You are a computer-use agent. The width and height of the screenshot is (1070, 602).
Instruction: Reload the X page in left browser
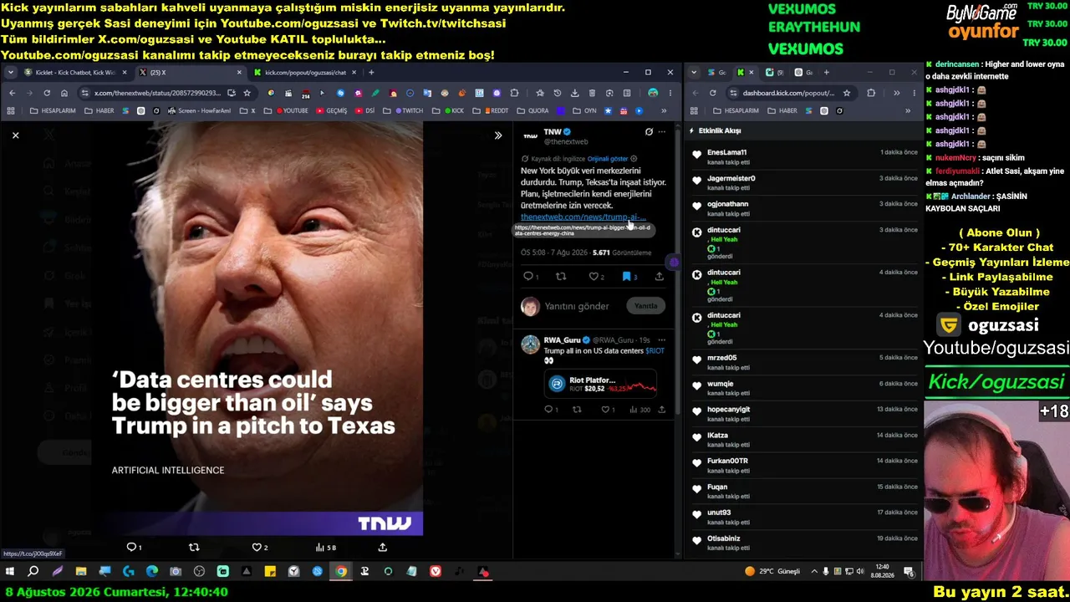click(47, 93)
